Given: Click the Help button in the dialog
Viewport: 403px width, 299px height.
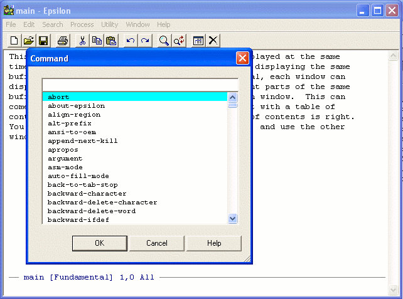Looking at the screenshot, I should (214, 243).
